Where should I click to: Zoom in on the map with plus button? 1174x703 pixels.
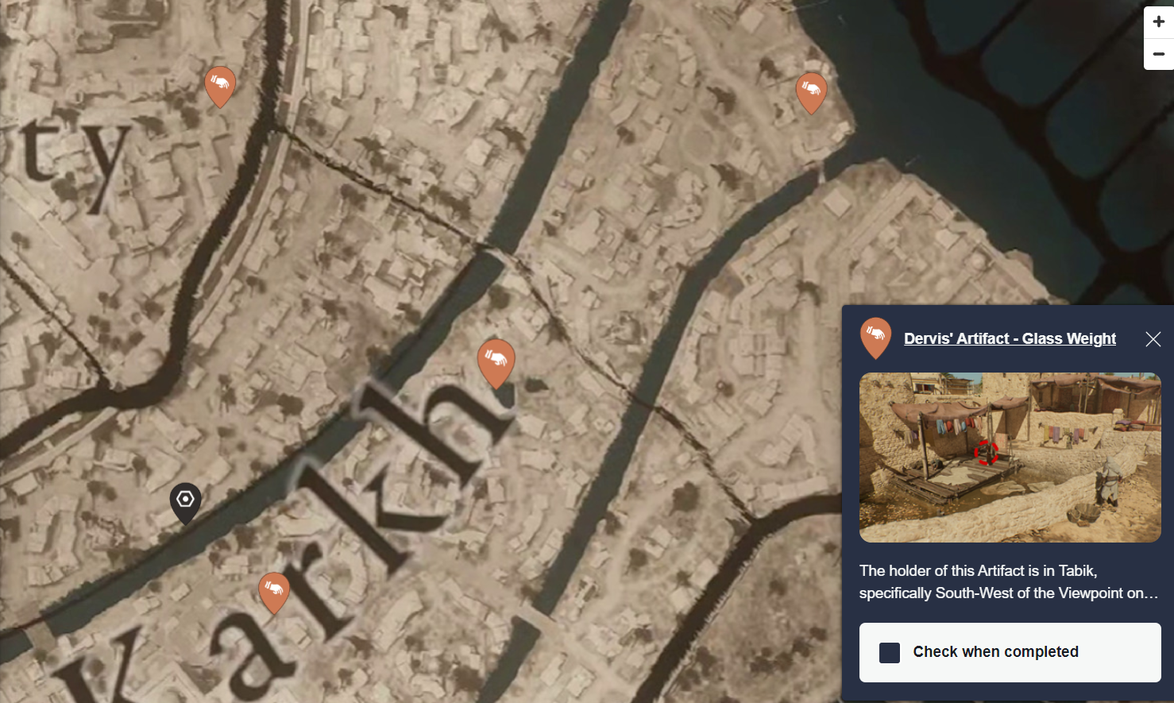[1158, 22]
